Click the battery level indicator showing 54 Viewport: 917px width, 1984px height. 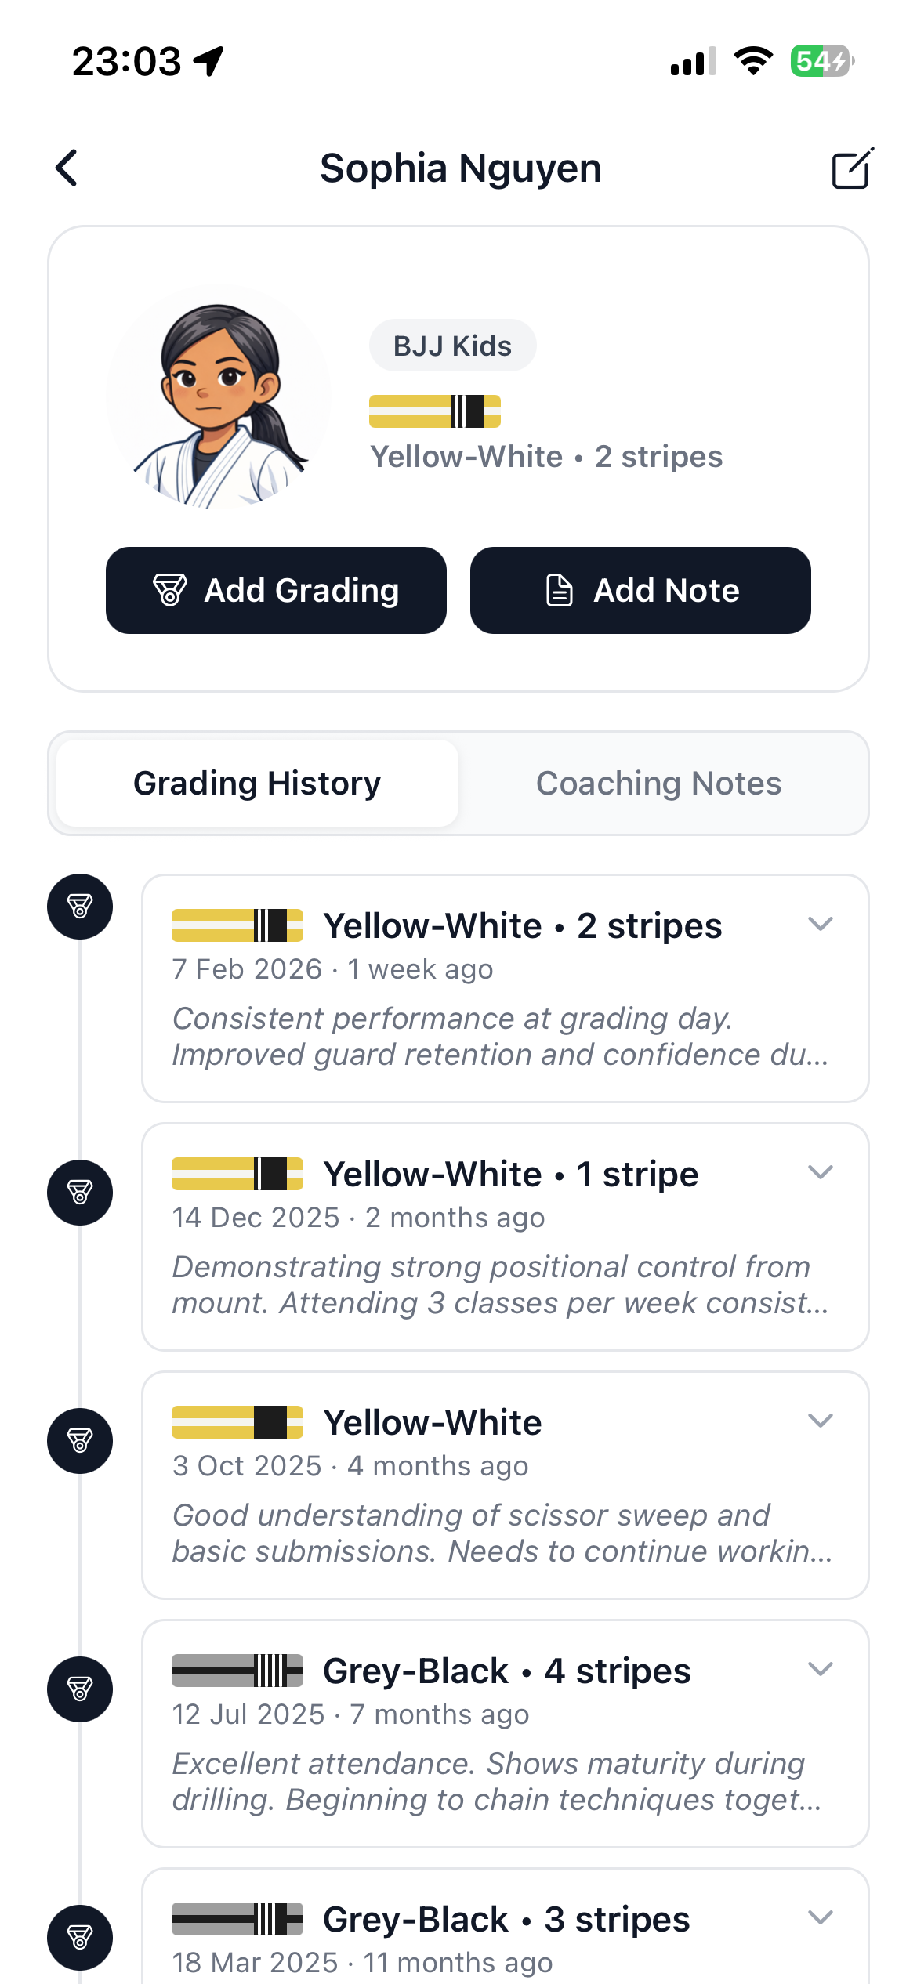coord(818,60)
